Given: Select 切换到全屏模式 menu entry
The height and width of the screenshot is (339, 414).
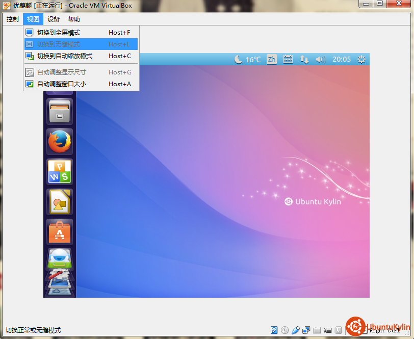Looking at the screenshot, I should (58, 33).
